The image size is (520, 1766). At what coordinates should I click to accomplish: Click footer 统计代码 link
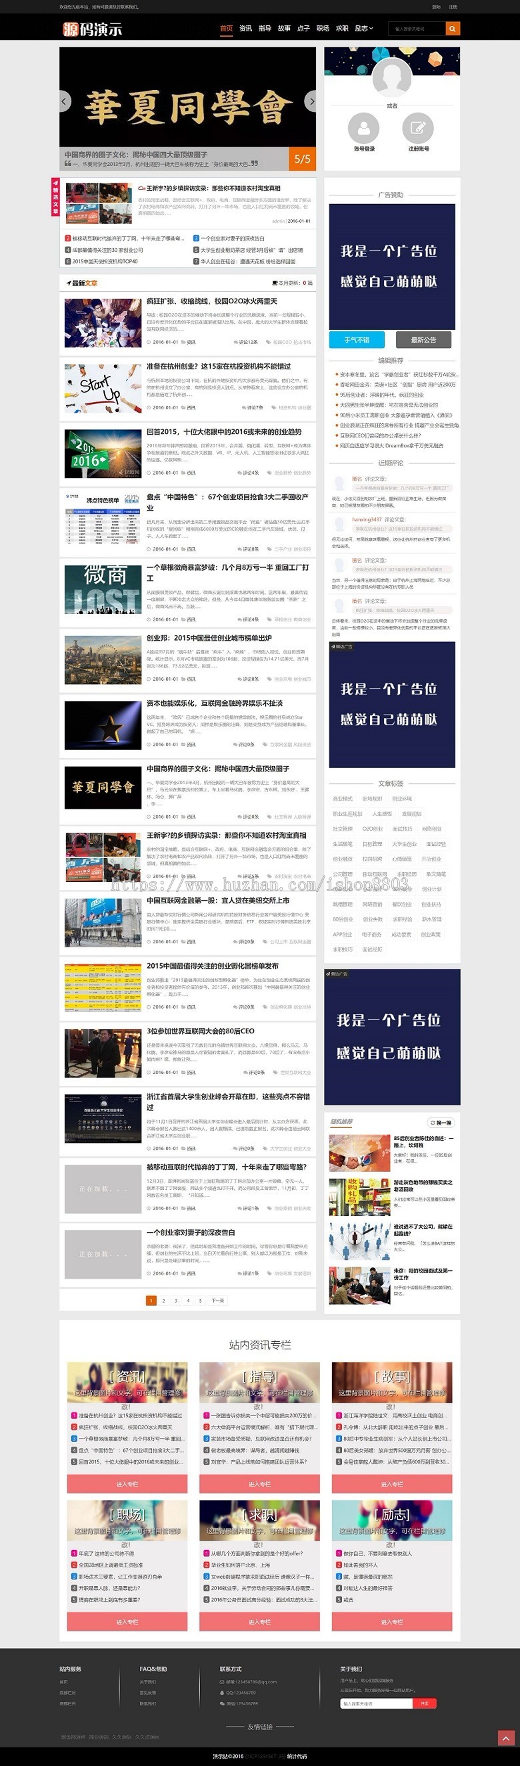click(297, 1757)
